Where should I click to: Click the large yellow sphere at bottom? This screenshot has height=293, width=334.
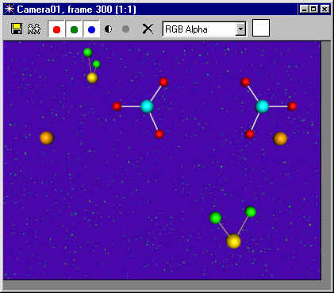233,241
